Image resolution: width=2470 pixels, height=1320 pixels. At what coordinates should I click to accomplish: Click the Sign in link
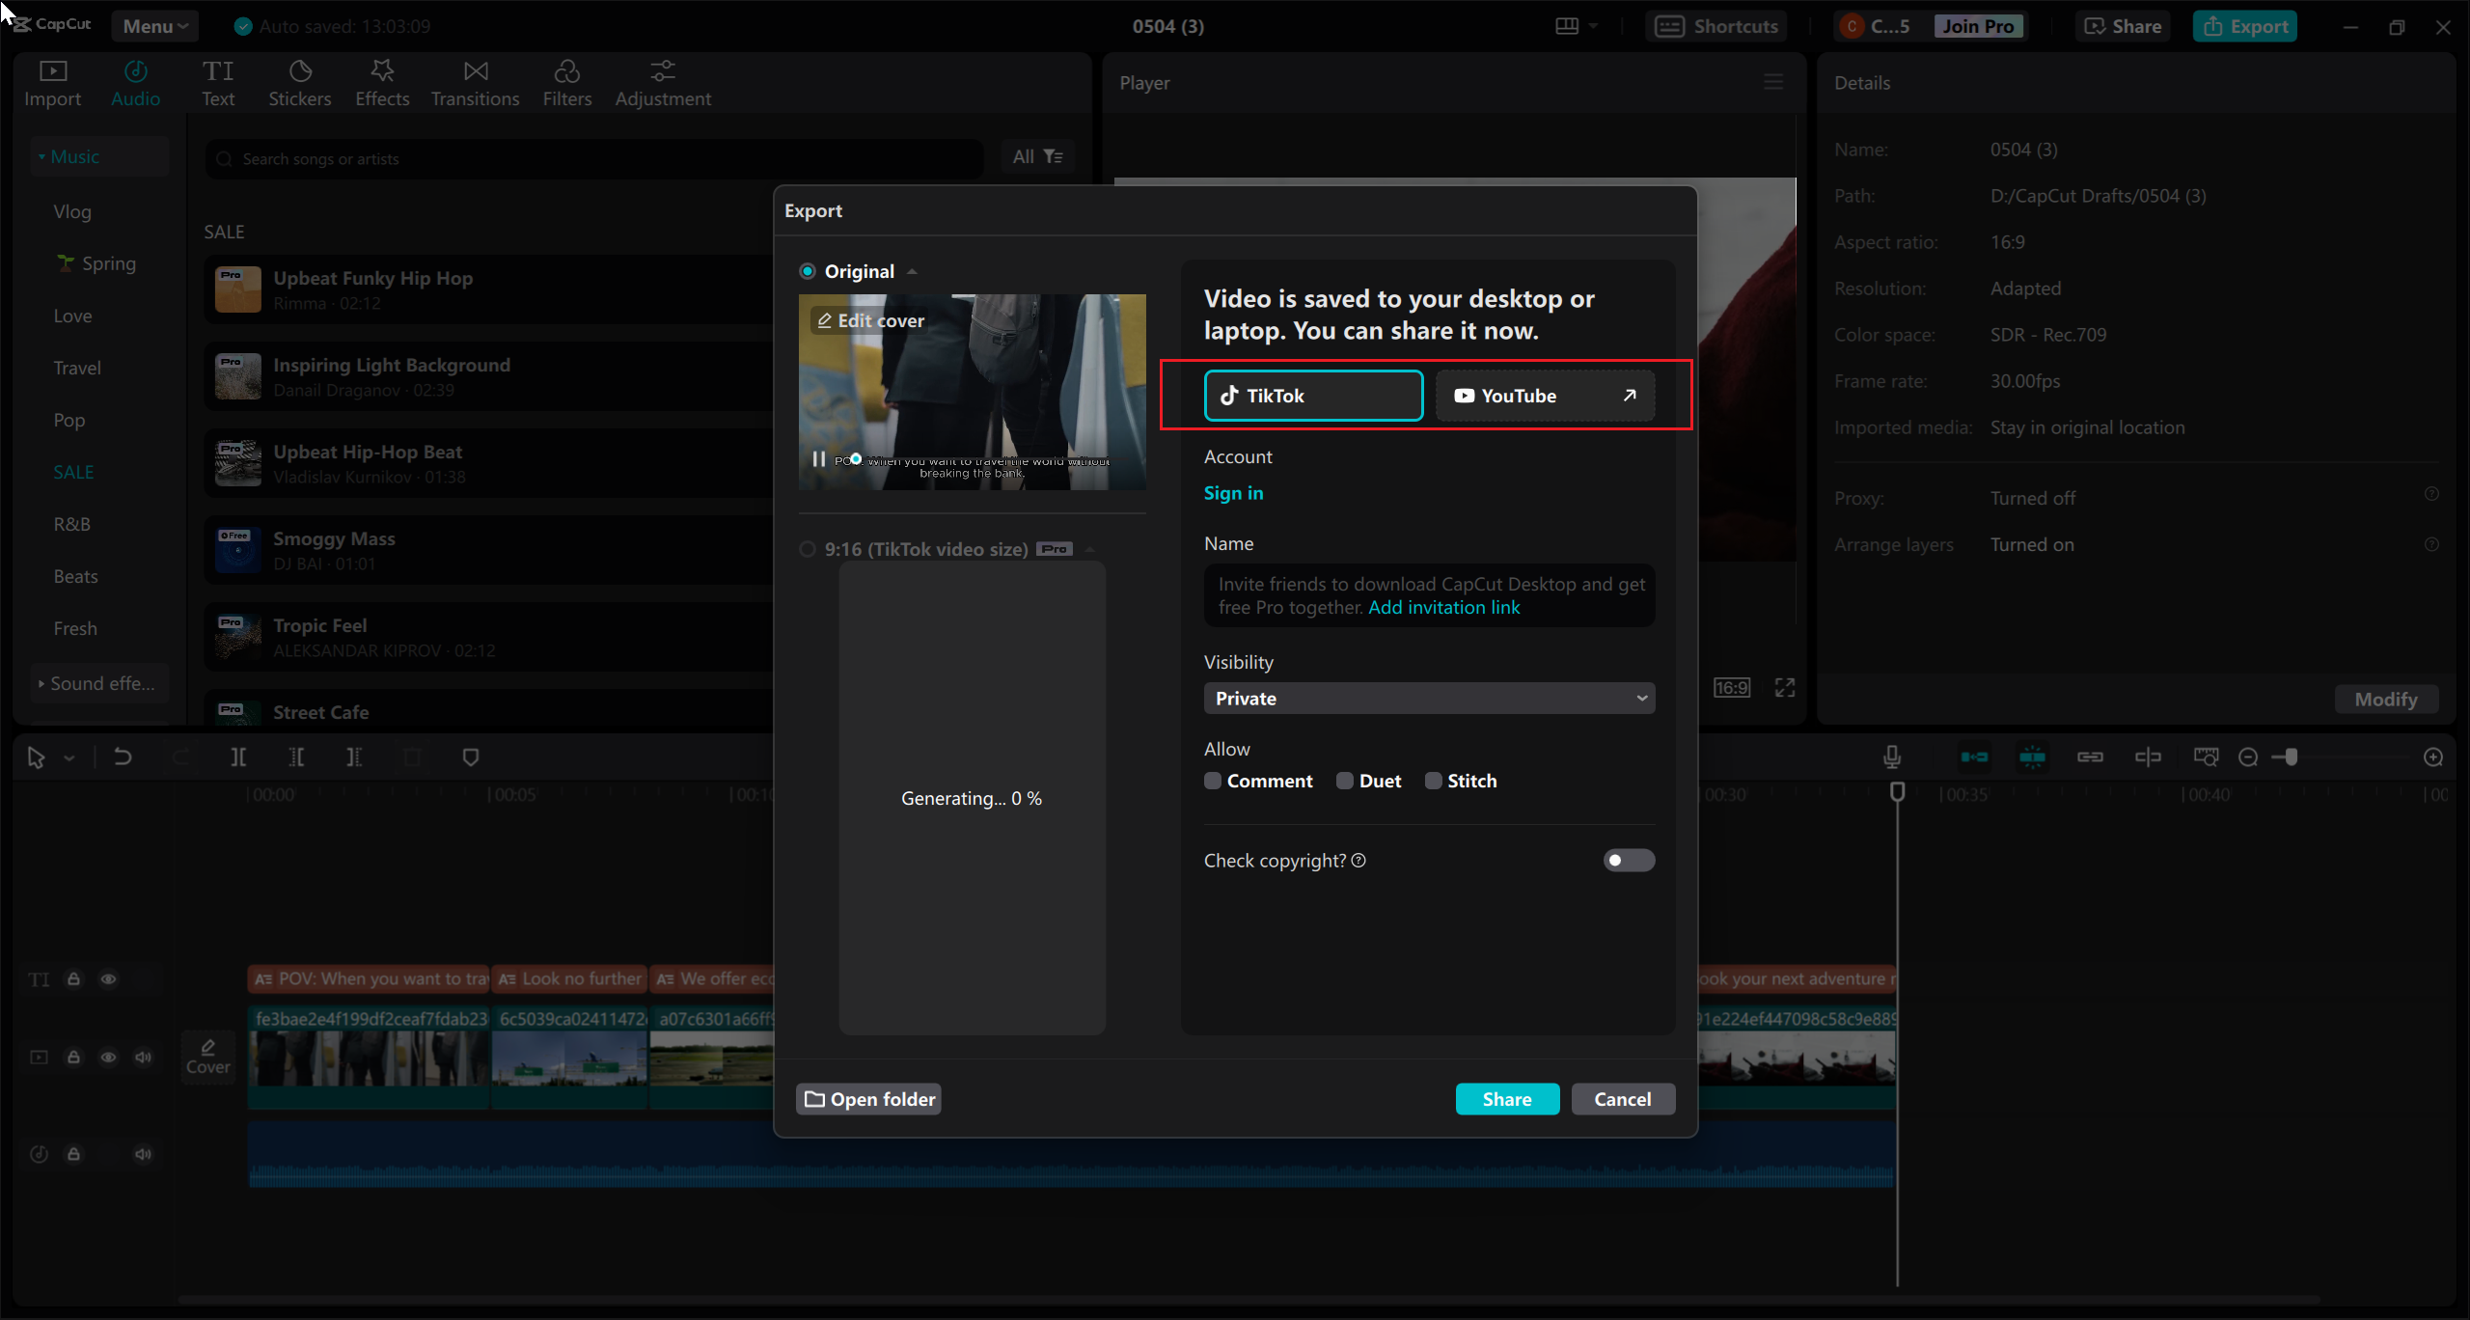point(1233,493)
